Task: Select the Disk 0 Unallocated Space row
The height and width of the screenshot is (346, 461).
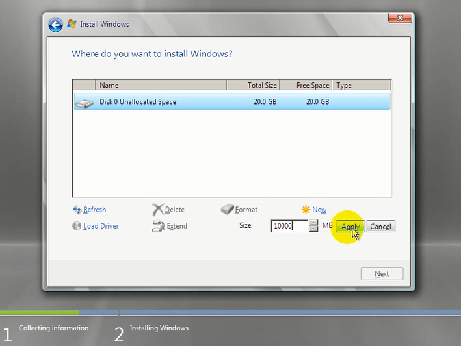Action: click(232, 101)
